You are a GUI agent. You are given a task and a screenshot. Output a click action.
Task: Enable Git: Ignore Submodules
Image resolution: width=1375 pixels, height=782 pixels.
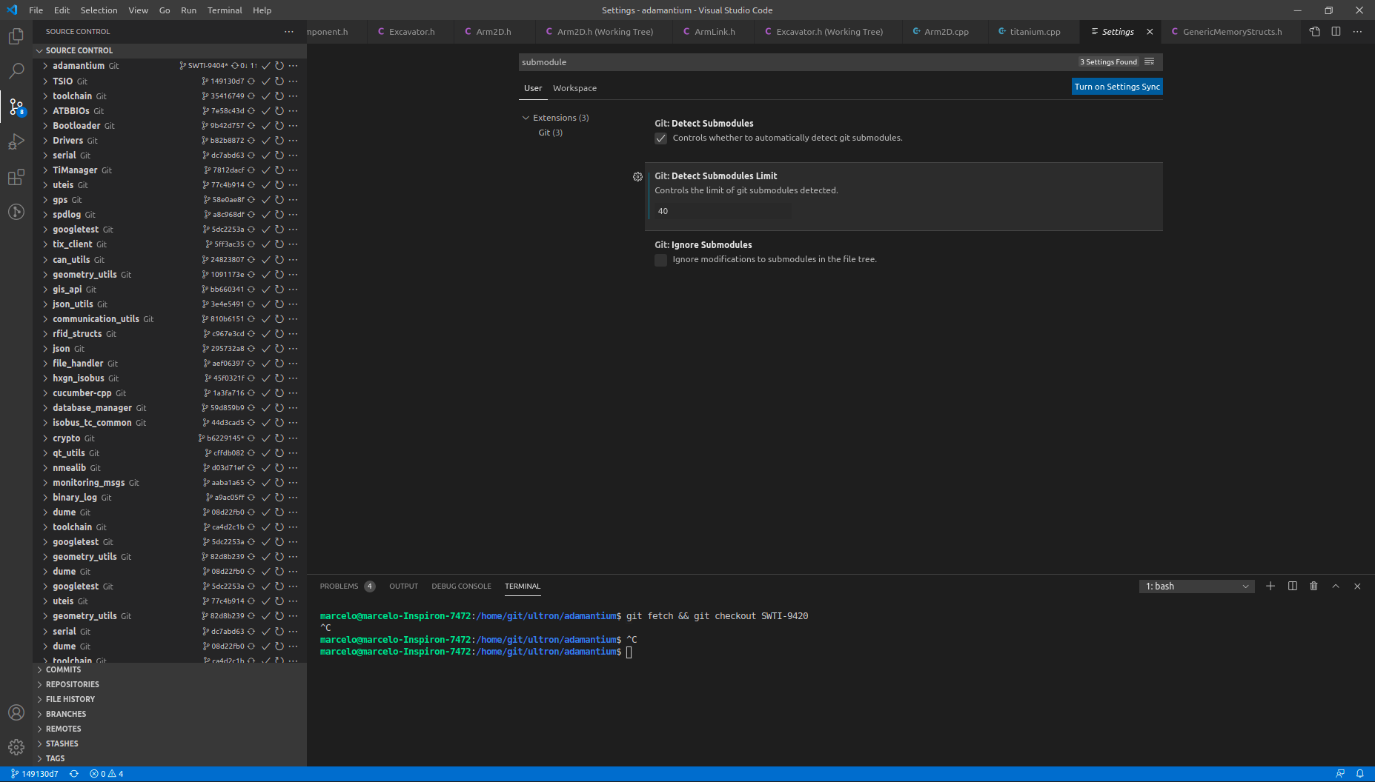(660, 260)
